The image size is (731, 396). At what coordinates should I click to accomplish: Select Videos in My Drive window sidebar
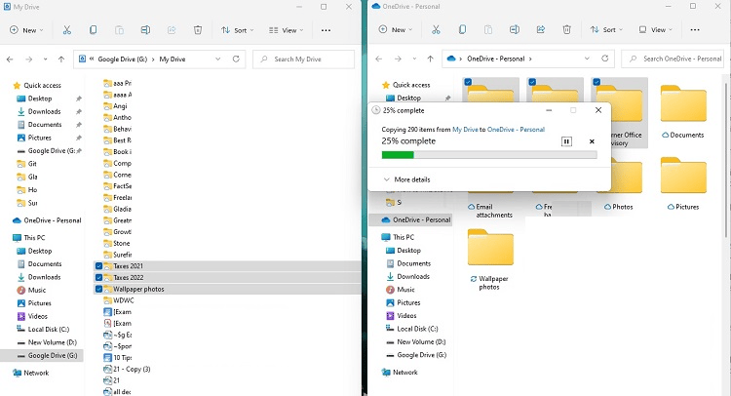click(32, 316)
